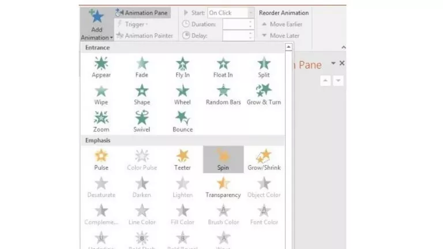Apply the Brush Color emphasis effect
The image size is (443, 249).
tap(223, 214)
